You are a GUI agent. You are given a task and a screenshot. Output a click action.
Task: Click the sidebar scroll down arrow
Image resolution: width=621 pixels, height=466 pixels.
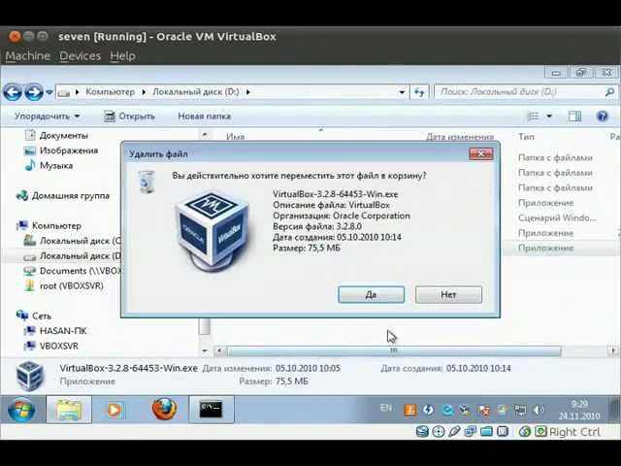[x=205, y=350]
